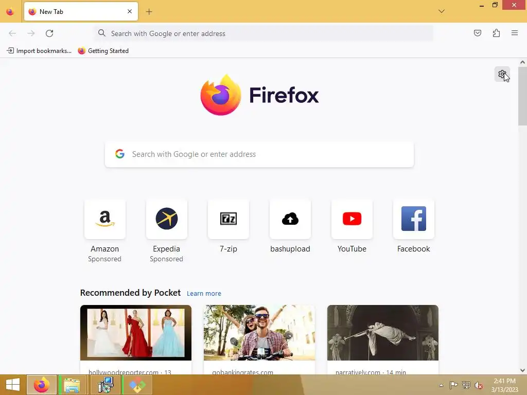This screenshot has width=527, height=395.
Task: Open the Save to Pocket button
Action: [x=477, y=33]
